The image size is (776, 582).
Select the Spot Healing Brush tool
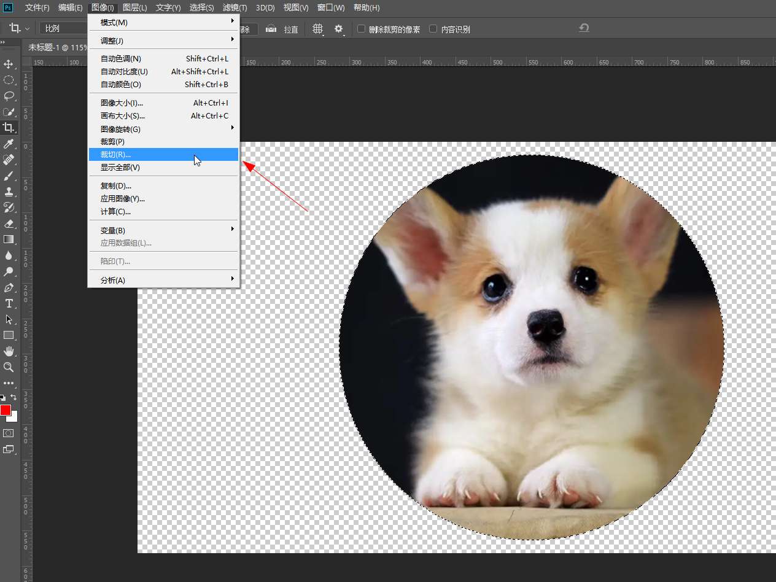pos(9,160)
